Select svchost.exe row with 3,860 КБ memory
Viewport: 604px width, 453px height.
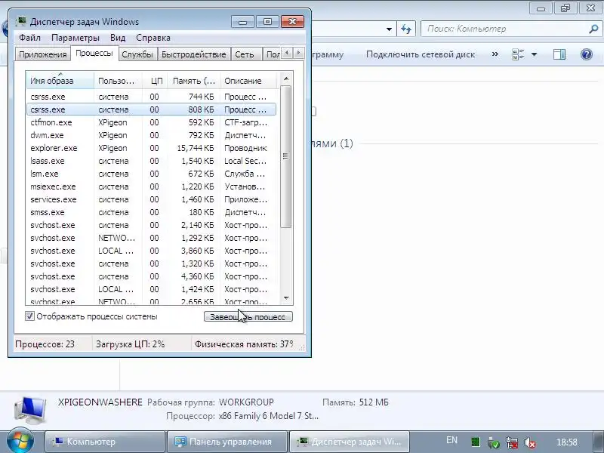click(x=151, y=251)
